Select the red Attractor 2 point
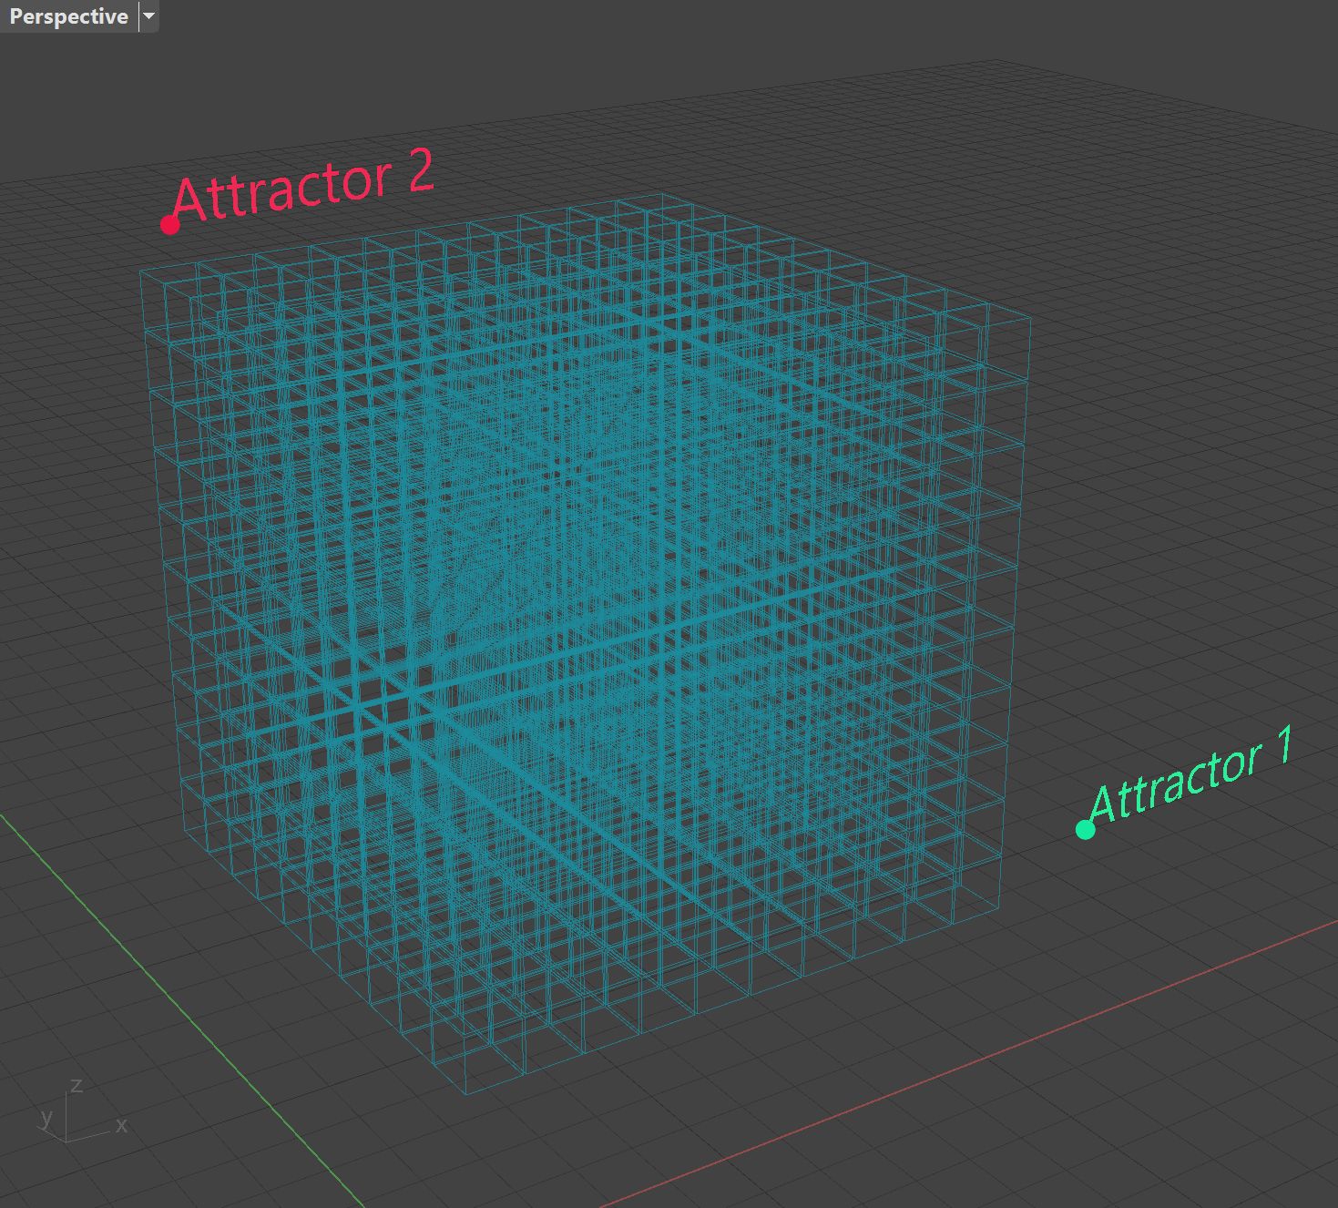 169,224
